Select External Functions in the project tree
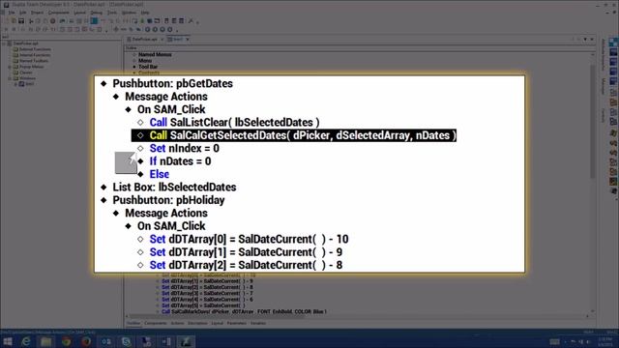619x348 pixels. 35,49
